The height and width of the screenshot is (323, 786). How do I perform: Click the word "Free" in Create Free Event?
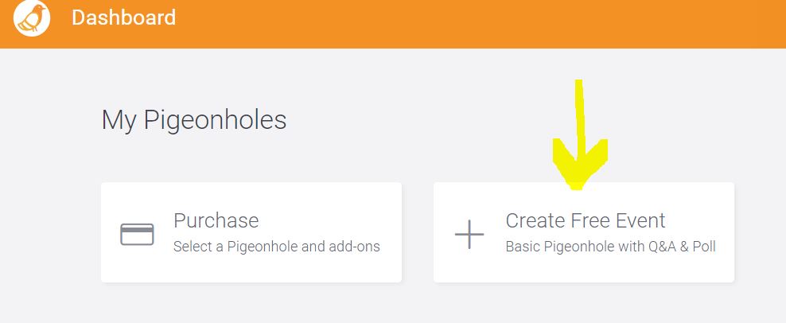pos(590,220)
